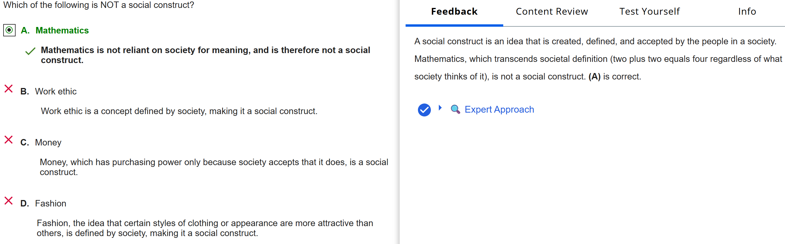Screen dimensions: 785x244
Task: Open the Expert Approach link
Action: tap(499, 109)
